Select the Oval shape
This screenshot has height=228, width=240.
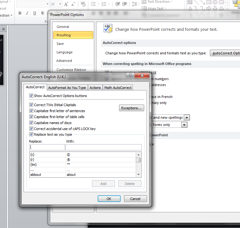coord(215,2)
